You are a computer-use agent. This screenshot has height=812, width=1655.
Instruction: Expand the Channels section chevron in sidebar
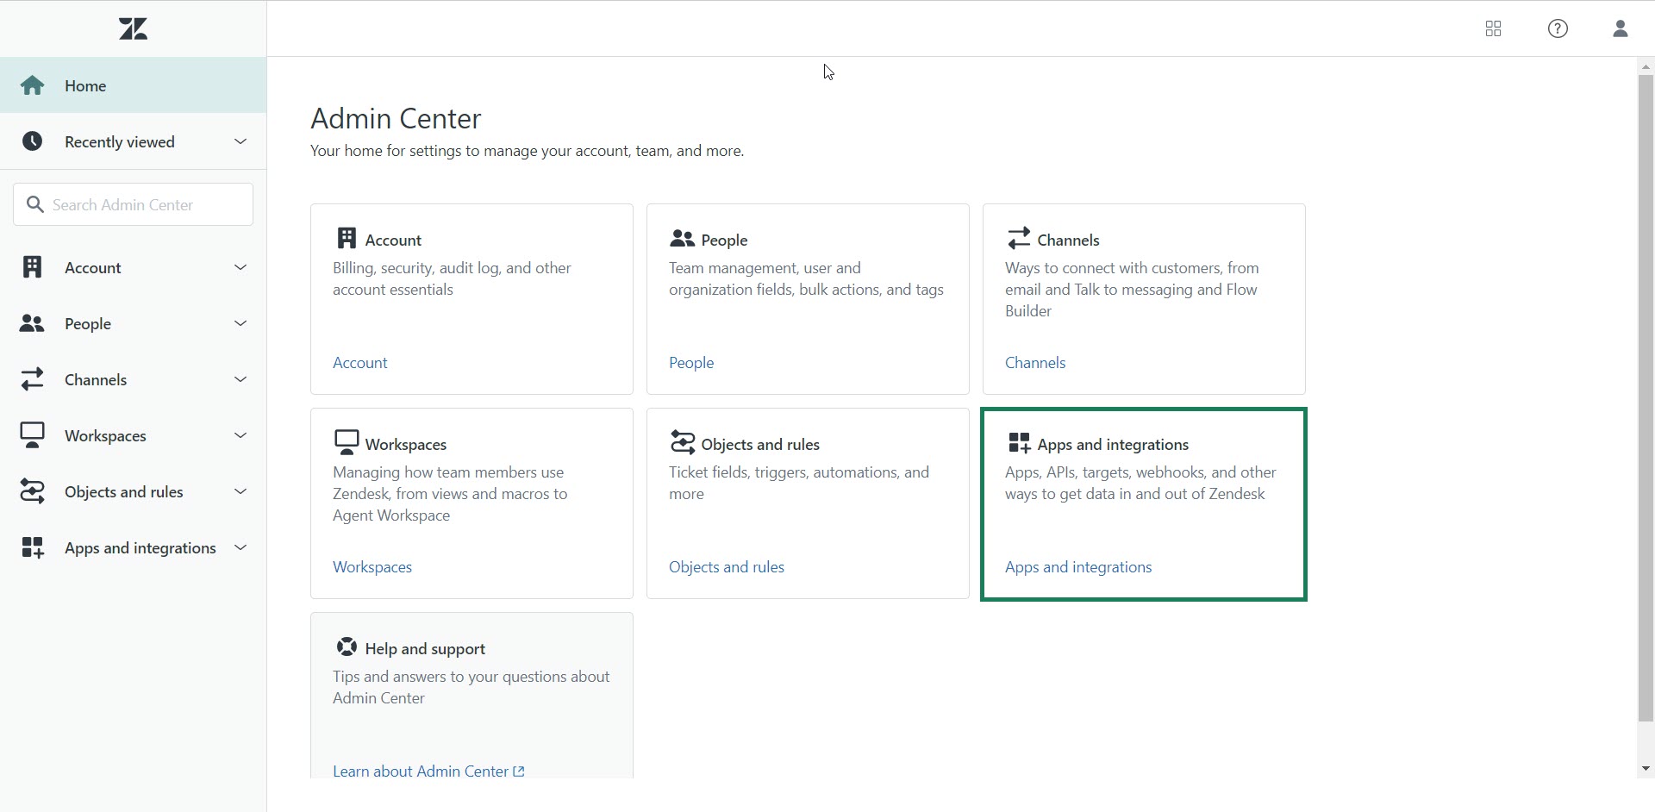(240, 379)
